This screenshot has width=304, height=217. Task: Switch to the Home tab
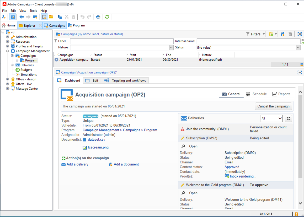(9, 25)
